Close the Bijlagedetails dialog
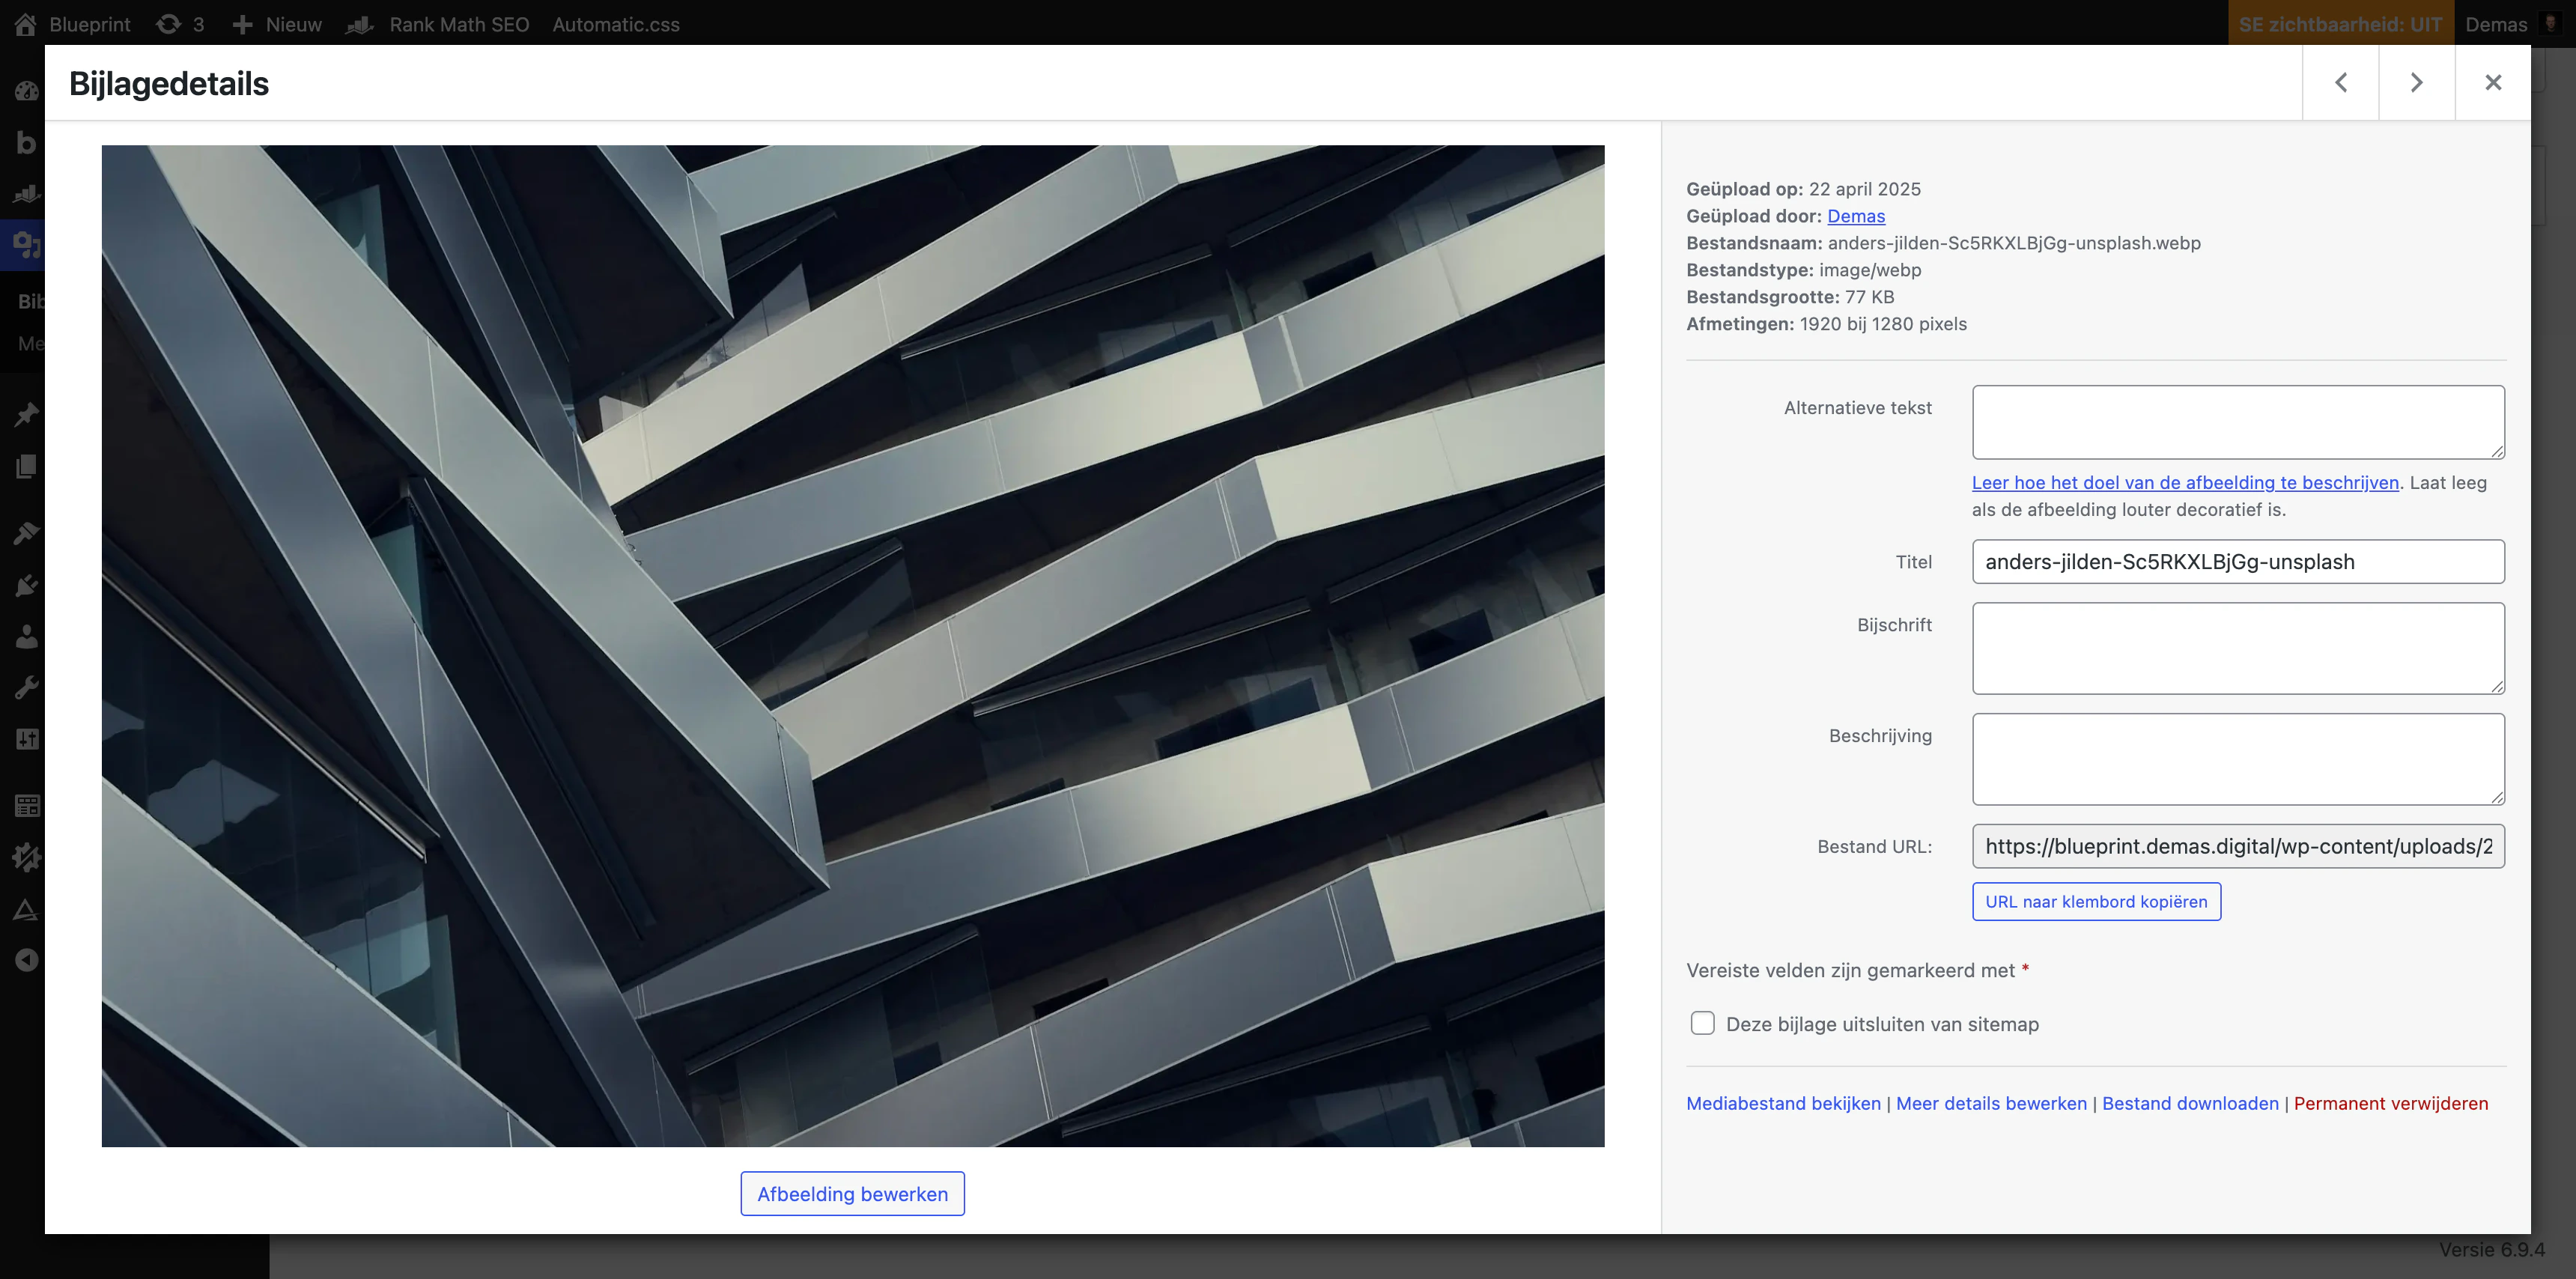 (2493, 82)
